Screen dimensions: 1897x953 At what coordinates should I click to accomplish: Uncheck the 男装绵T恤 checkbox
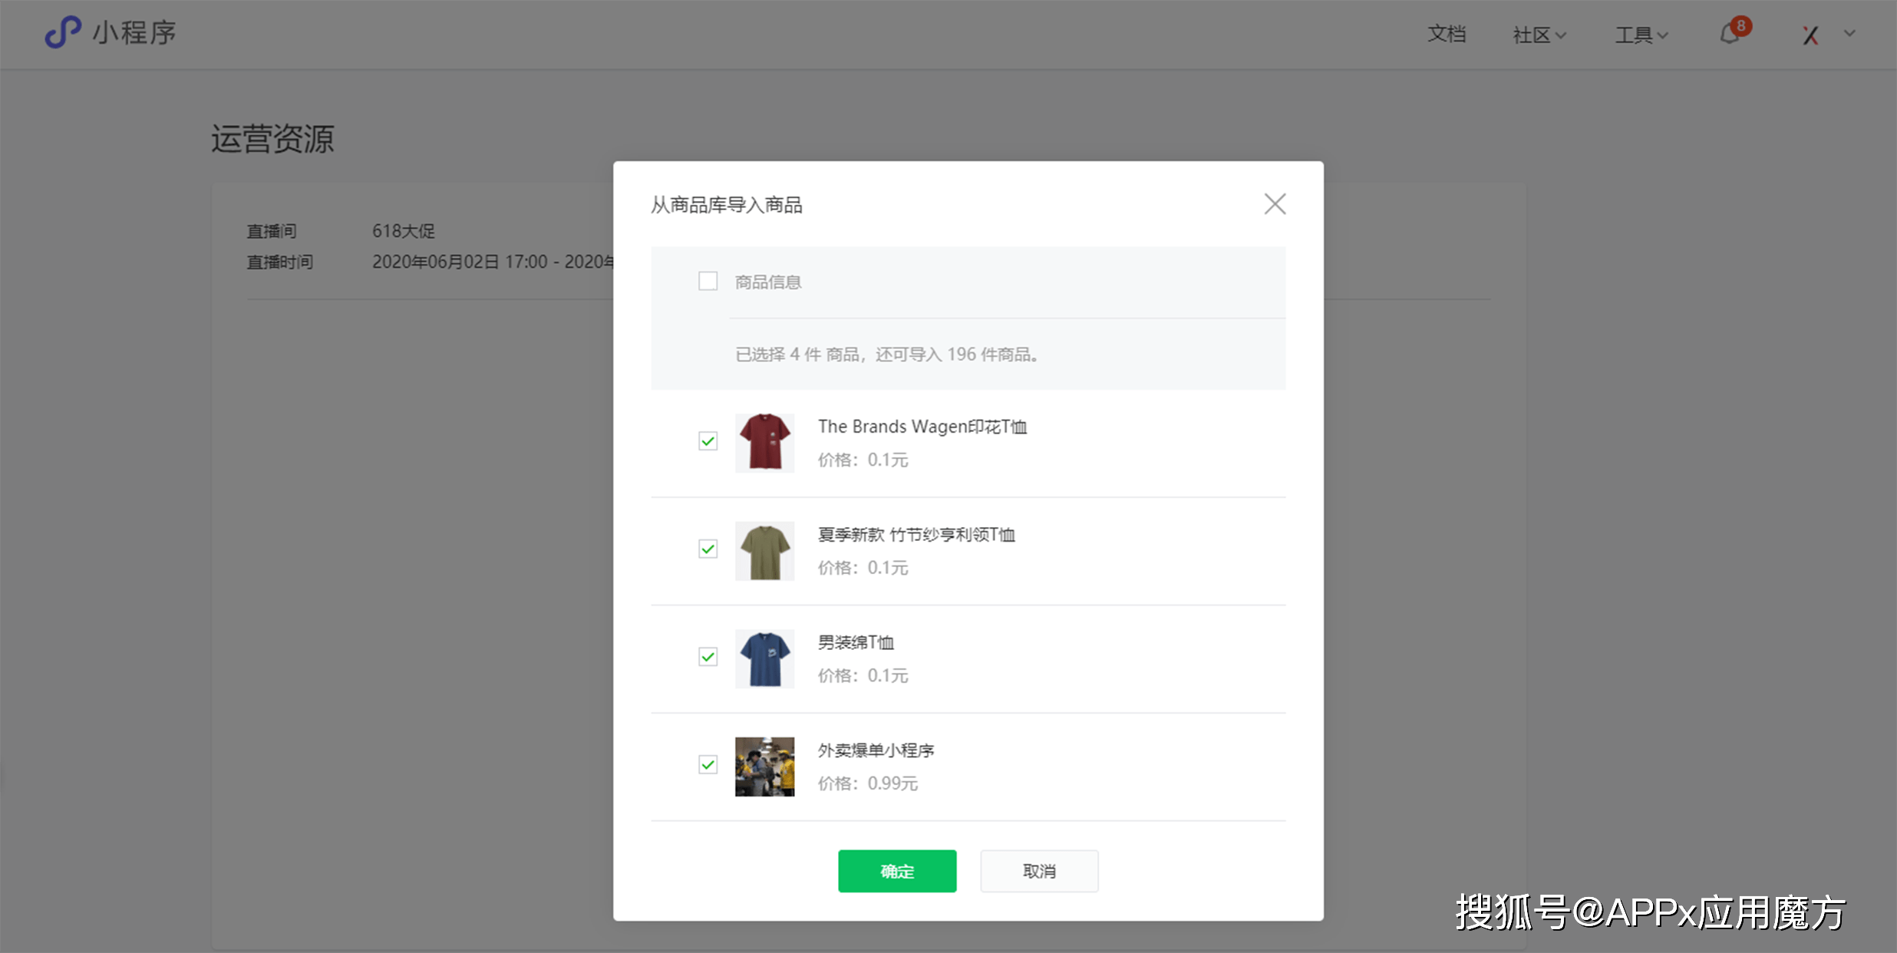(708, 657)
